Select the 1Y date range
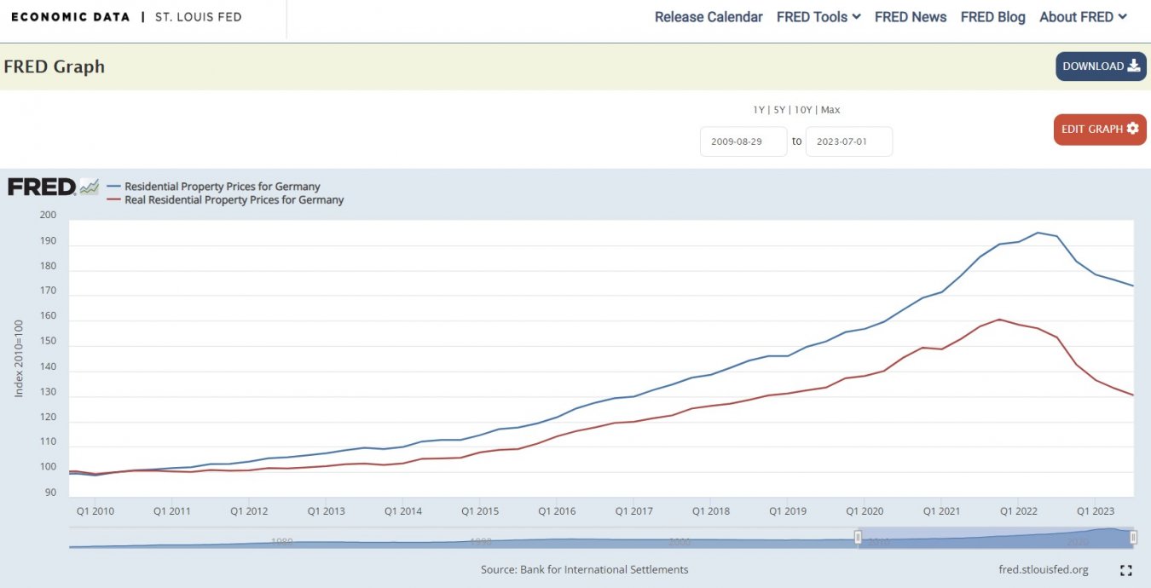Image resolution: width=1151 pixels, height=588 pixels. (759, 110)
